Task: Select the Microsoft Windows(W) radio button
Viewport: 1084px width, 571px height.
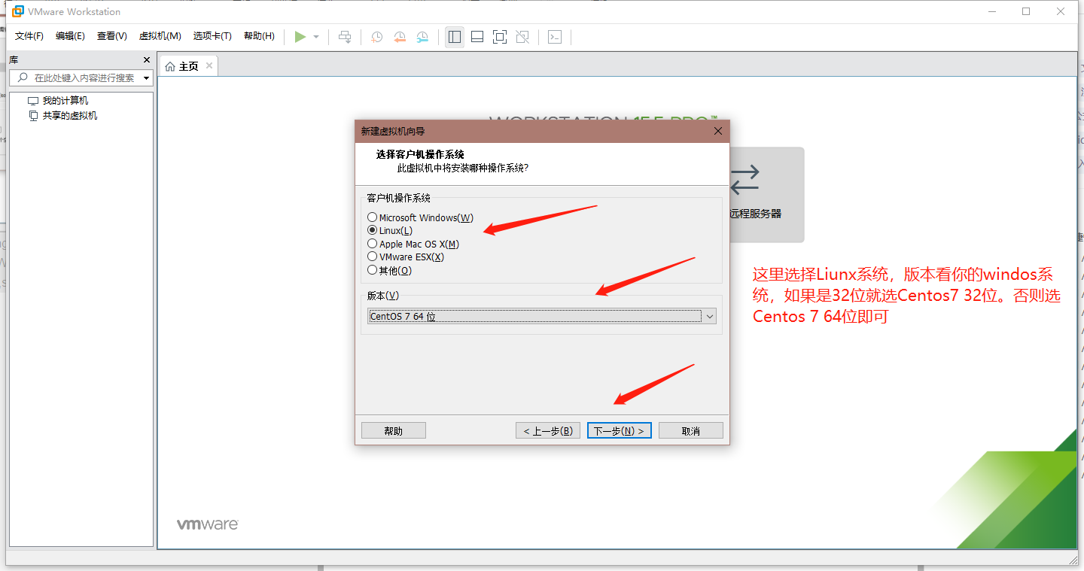Action: [372, 217]
